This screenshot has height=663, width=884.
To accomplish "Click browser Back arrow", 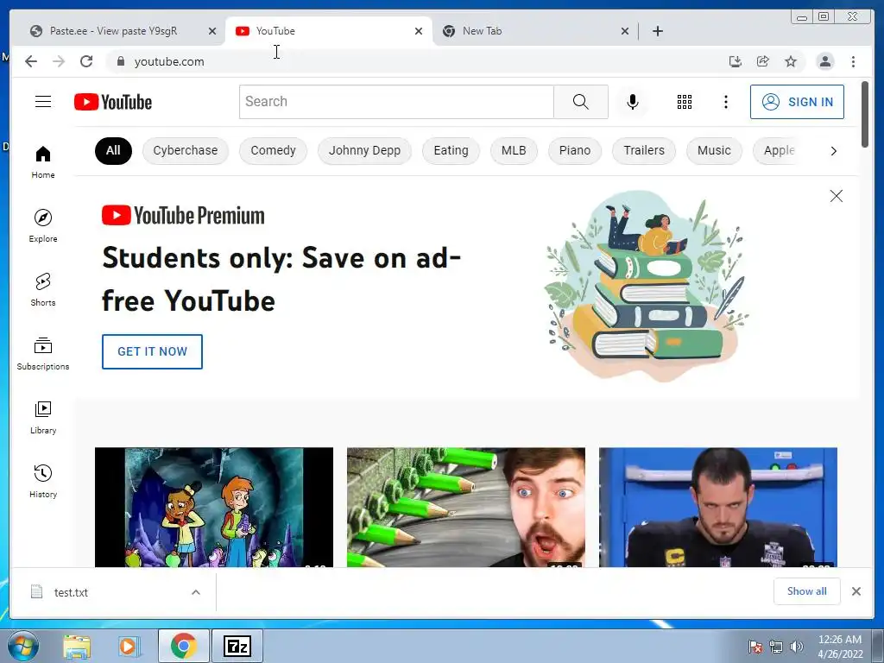I will pos(31,61).
